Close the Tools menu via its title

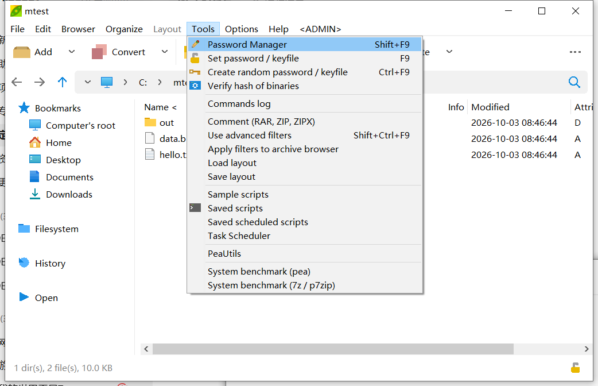pyautogui.click(x=203, y=29)
